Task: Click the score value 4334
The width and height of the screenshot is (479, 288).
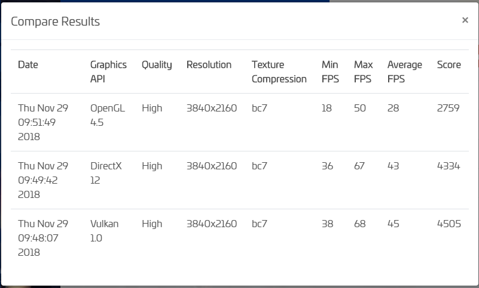Action: point(449,166)
